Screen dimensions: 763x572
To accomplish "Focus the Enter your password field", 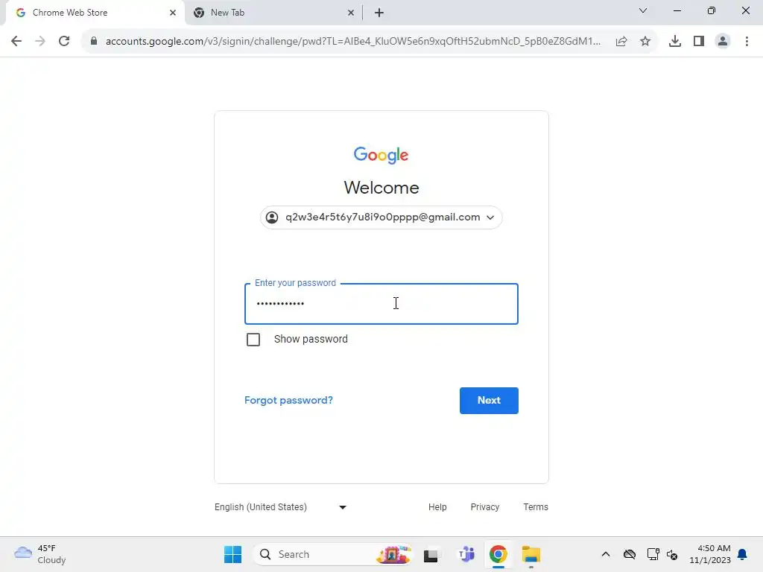I will click(381, 304).
